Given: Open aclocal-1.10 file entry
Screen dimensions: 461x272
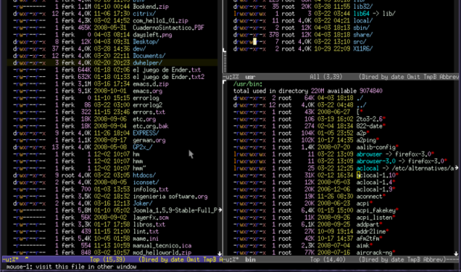Looking at the screenshot, I should [x=375, y=176].
